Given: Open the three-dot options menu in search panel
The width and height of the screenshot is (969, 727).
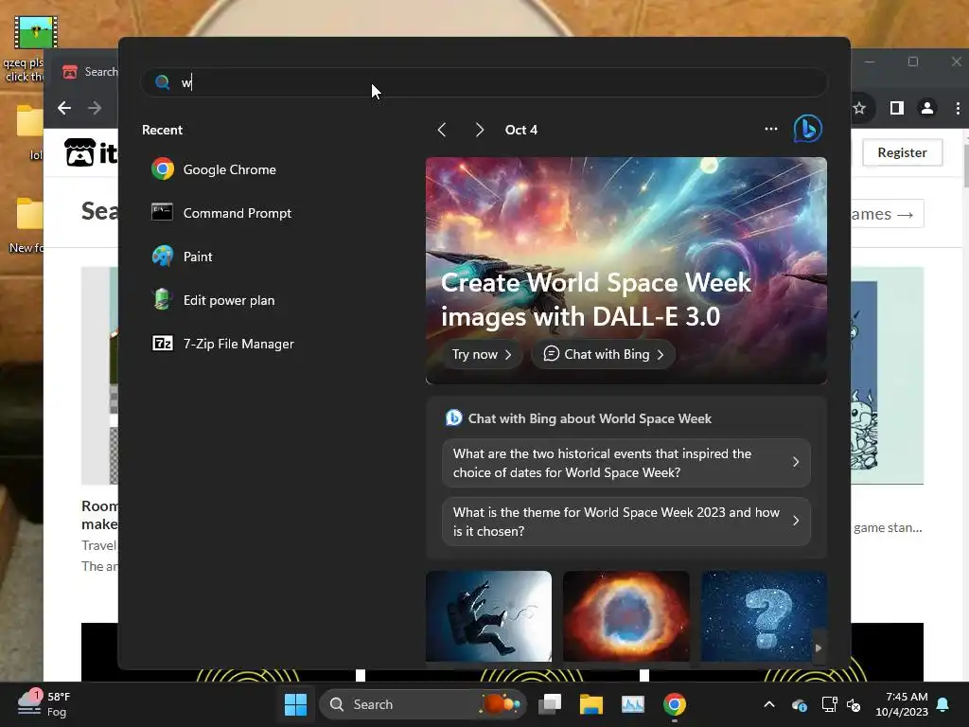Looking at the screenshot, I should tap(770, 129).
